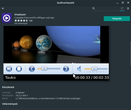Screen dimensions: 131x110
Task: Click the rewind arrow in screenshot
Action: [32, 69]
